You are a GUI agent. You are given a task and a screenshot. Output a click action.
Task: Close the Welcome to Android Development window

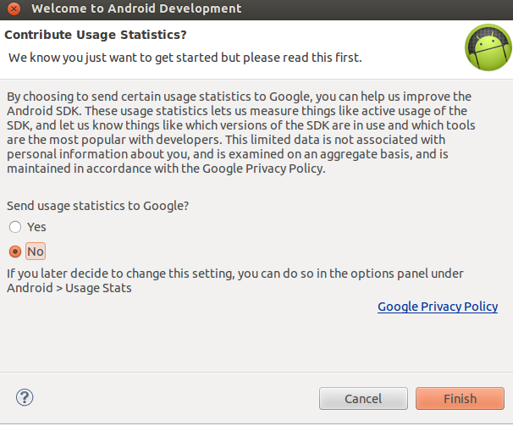[14, 8]
